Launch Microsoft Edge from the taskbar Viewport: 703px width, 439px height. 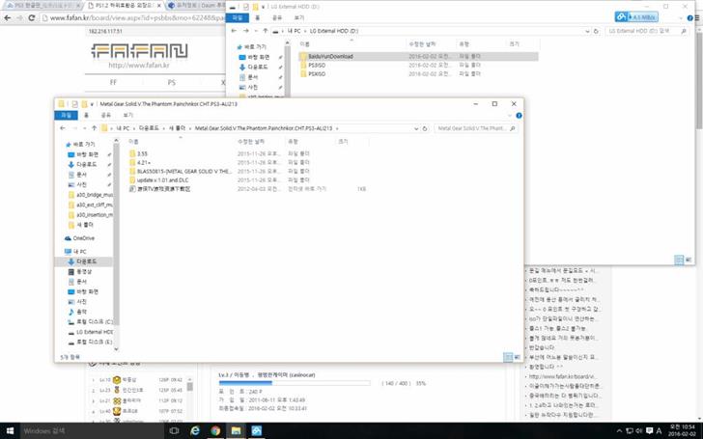point(195,431)
